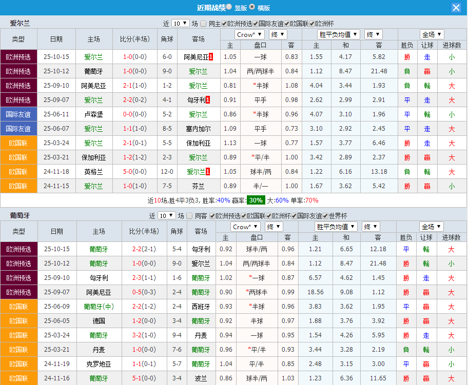Open the Crow* bookmaker dropdown in 爱尔兰 section

coord(249,34)
